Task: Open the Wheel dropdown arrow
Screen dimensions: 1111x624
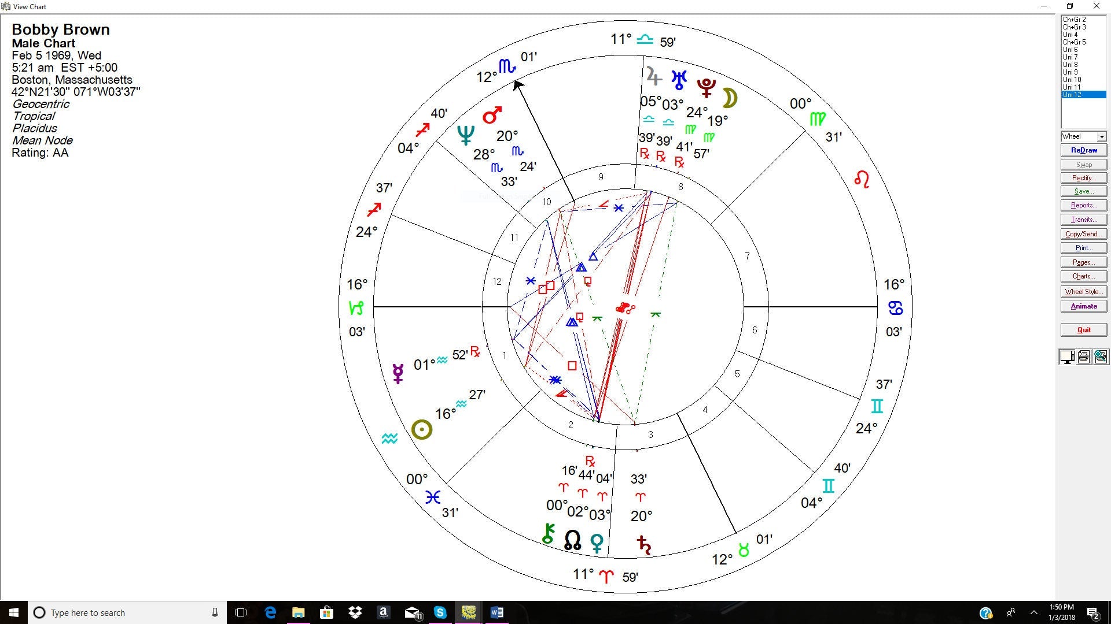Action: click(x=1102, y=137)
